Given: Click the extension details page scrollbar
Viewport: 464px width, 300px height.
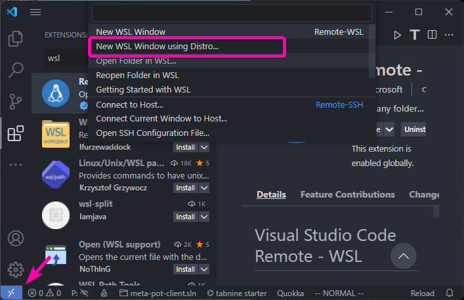Looking at the screenshot, I should 436,211.
